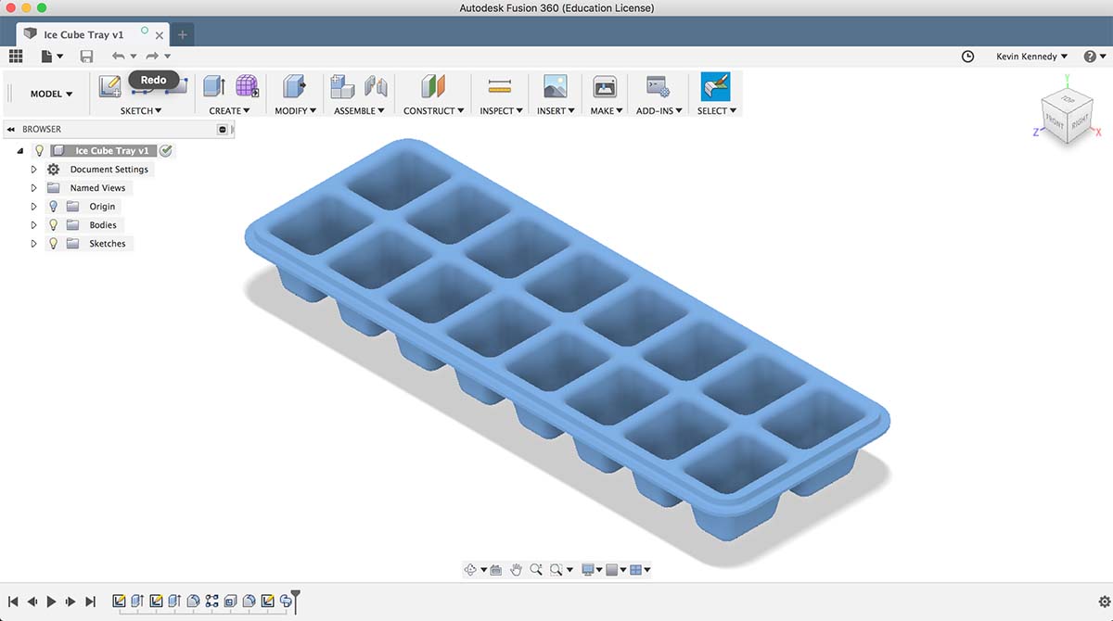Image resolution: width=1113 pixels, height=621 pixels.
Task: Open the Orbit type dropdown arrow
Action: tap(484, 570)
